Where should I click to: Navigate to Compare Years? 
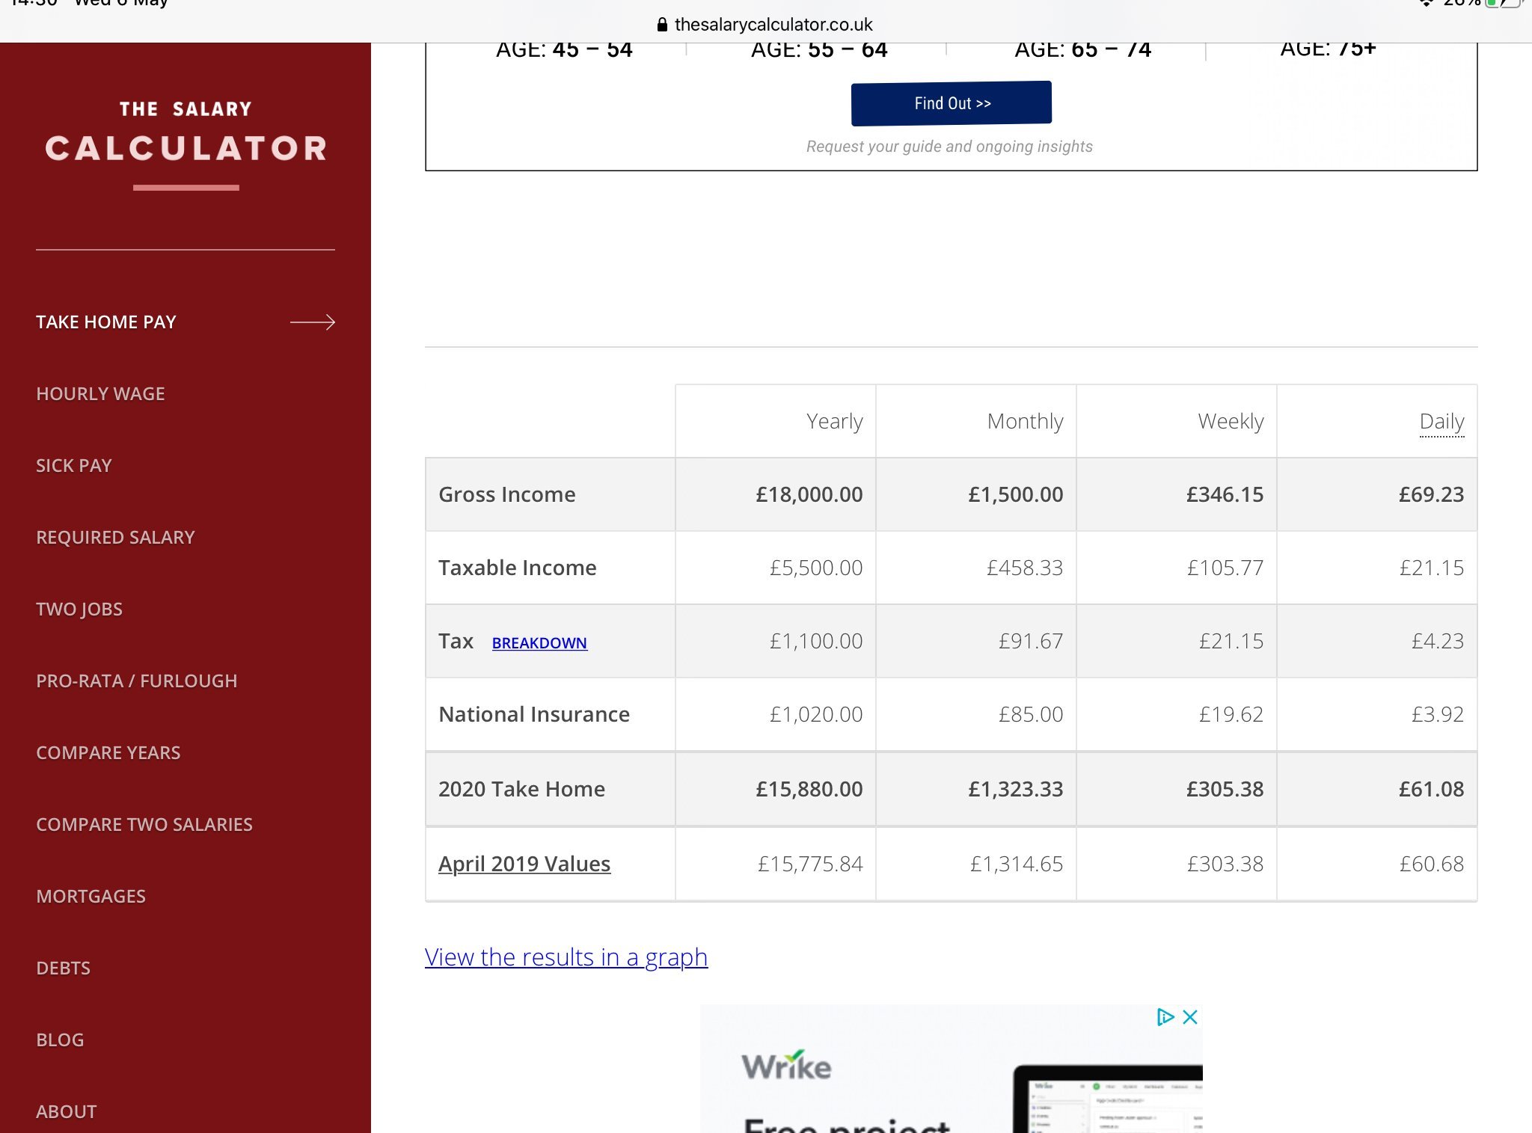[x=108, y=753]
